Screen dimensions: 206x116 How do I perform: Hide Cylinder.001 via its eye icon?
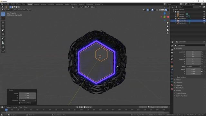pyautogui.click(x=204, y=19)
